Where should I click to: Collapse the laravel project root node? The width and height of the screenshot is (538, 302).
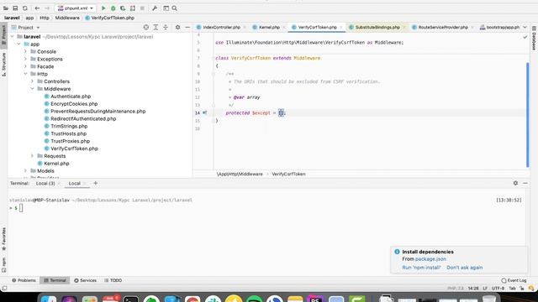[x=13, y=37]
